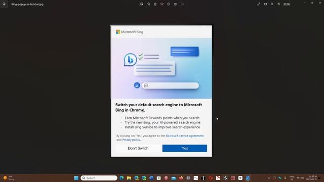The image size is (324, 182).
Task: Open the Privacy policy link
Action: pyautogui.click(x=131, y=140)
